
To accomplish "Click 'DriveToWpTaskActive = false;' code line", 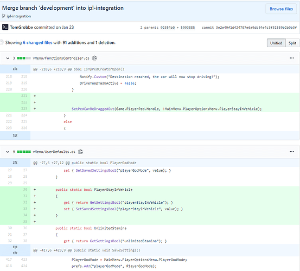I will [x=108, y=83].
